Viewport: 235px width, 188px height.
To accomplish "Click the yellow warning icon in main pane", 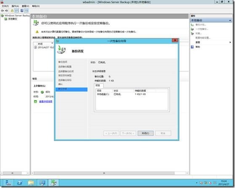I will (37, 32).
